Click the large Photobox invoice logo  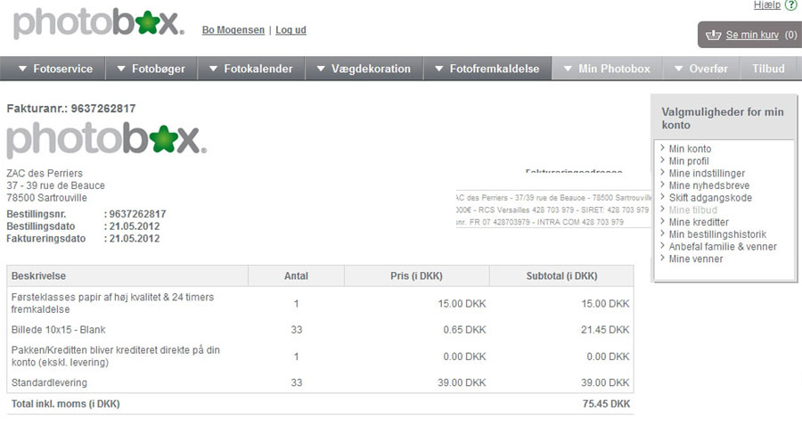106,140
